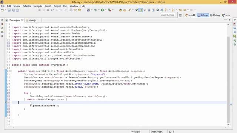237x133 pixels.
Task: Jump to Last Edit Location icon
Action: coord(180,10)
